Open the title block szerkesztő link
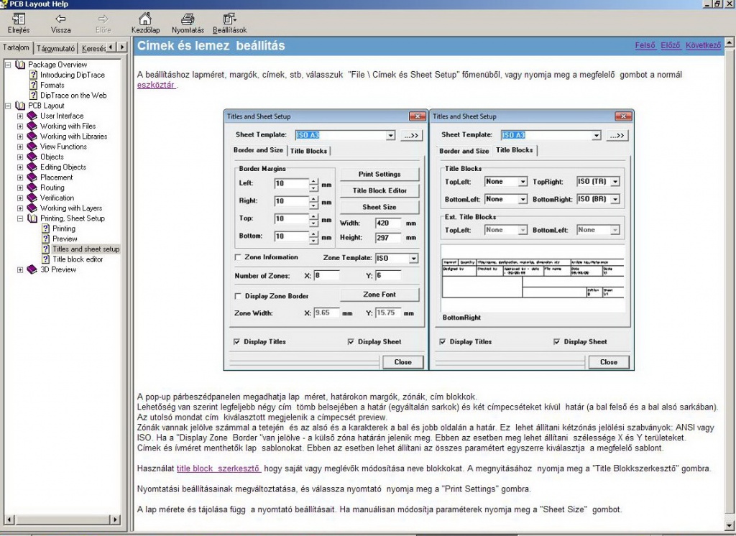 [218, 468]
